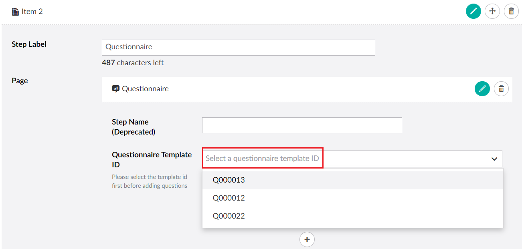Click the green pencil edit icon for Item 2
Image resolution: width=522 pixels, height=249 pixels.
pyautogui.click(x=473, y=11)
